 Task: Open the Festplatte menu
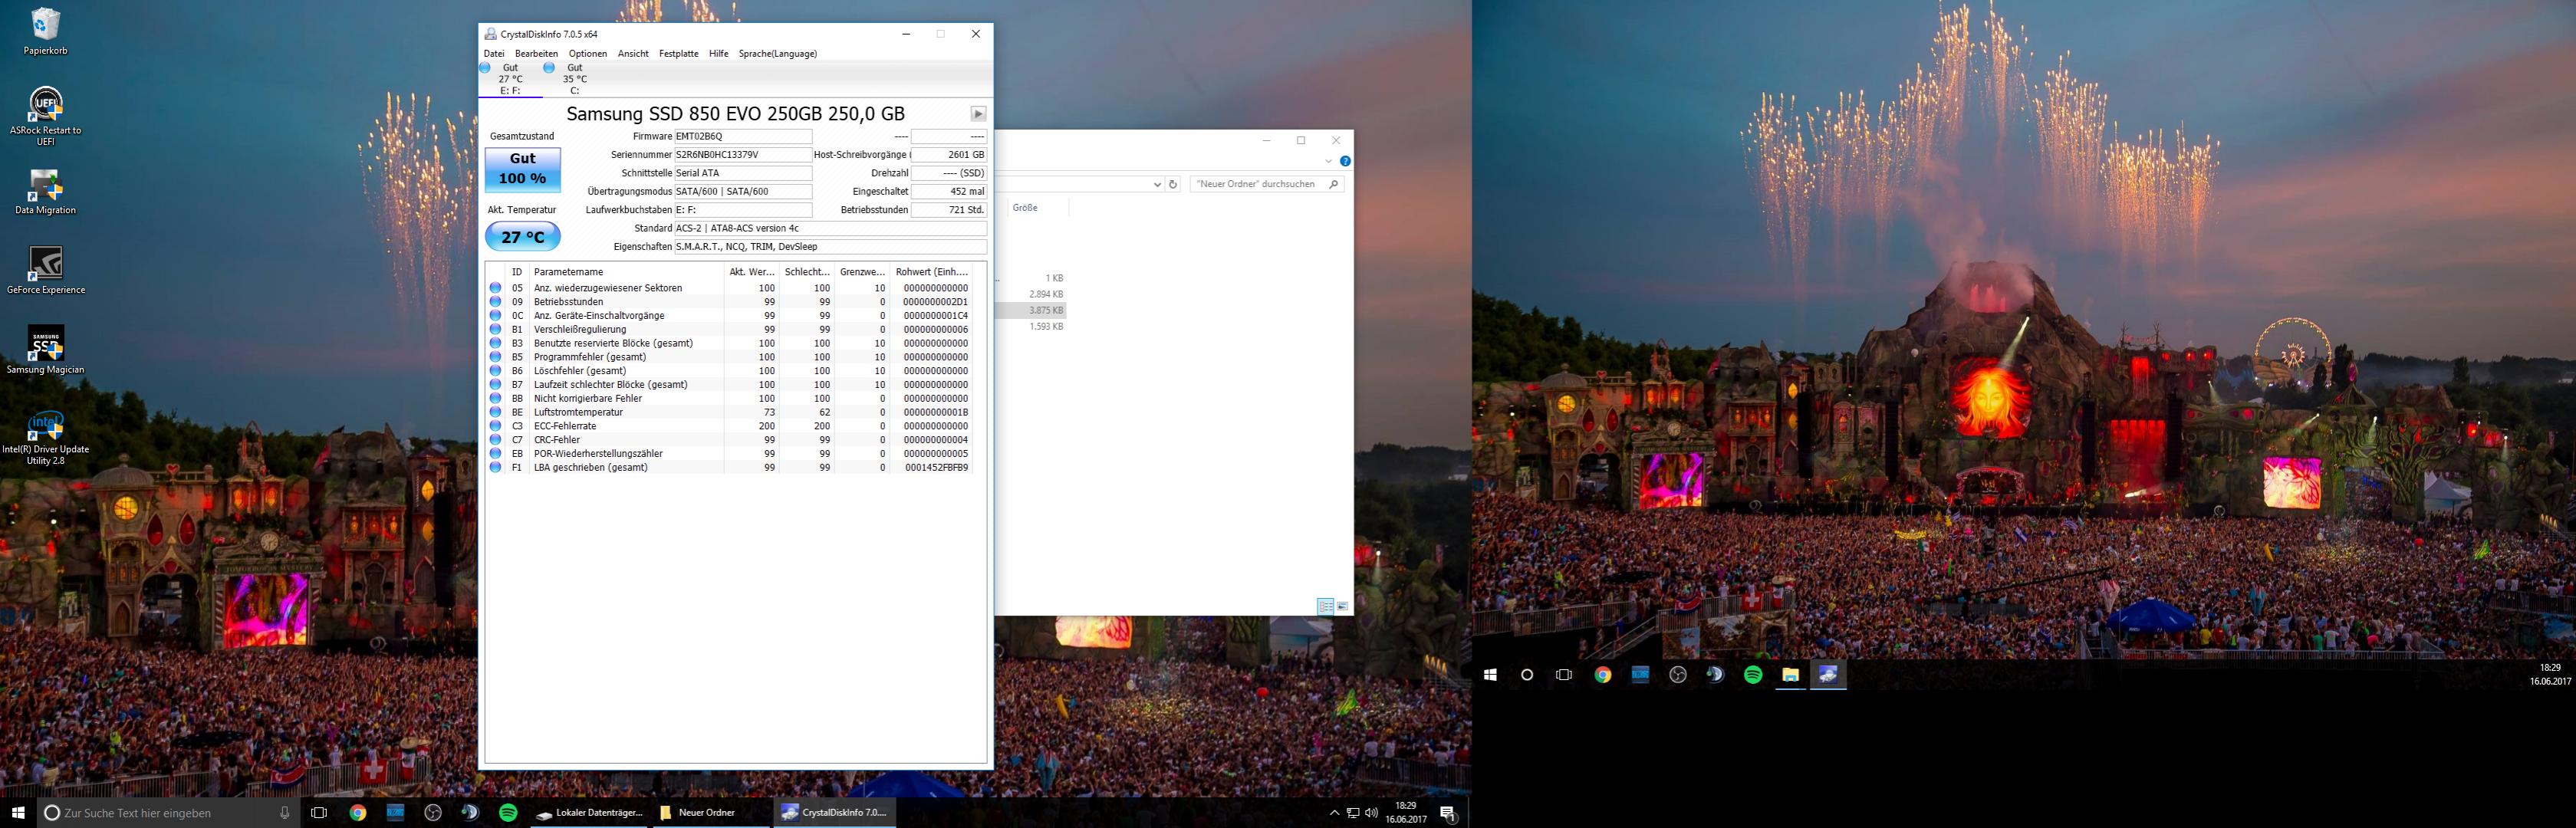point(678,54)
